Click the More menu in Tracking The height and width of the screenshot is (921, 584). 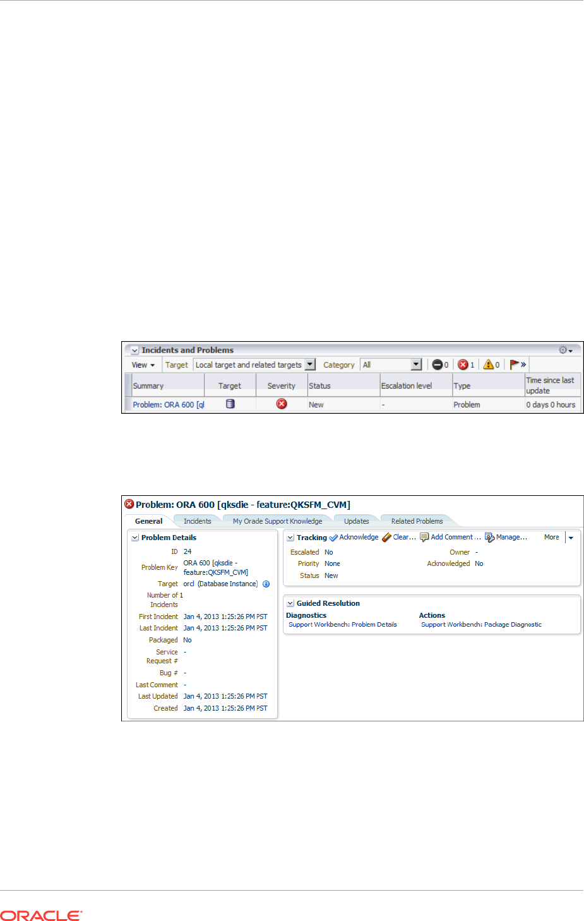coord(552,537)
